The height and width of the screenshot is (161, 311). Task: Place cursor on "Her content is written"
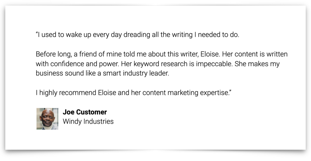click(x=255, y=54)
